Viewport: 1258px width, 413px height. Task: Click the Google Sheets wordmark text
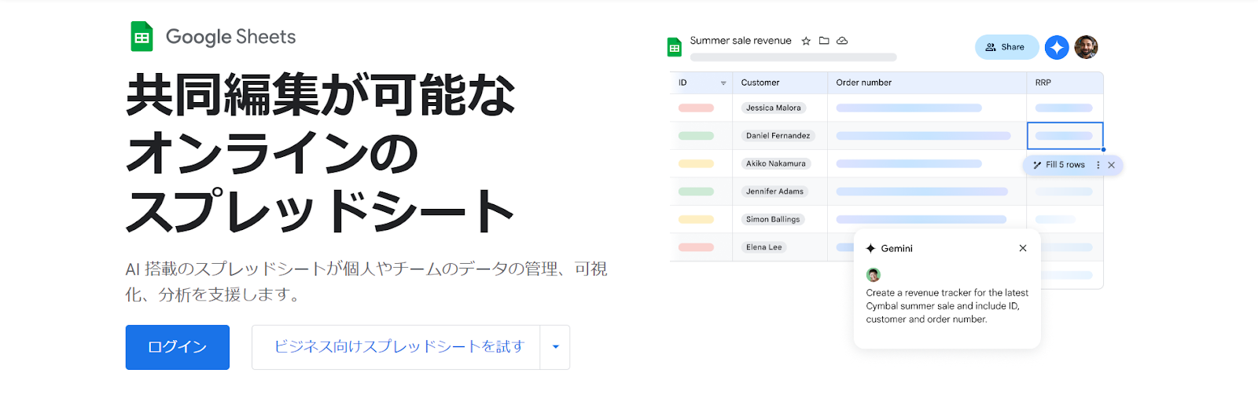230,37
